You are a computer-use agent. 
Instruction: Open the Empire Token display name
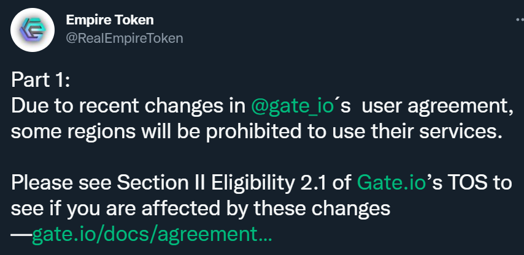[110, 20]
